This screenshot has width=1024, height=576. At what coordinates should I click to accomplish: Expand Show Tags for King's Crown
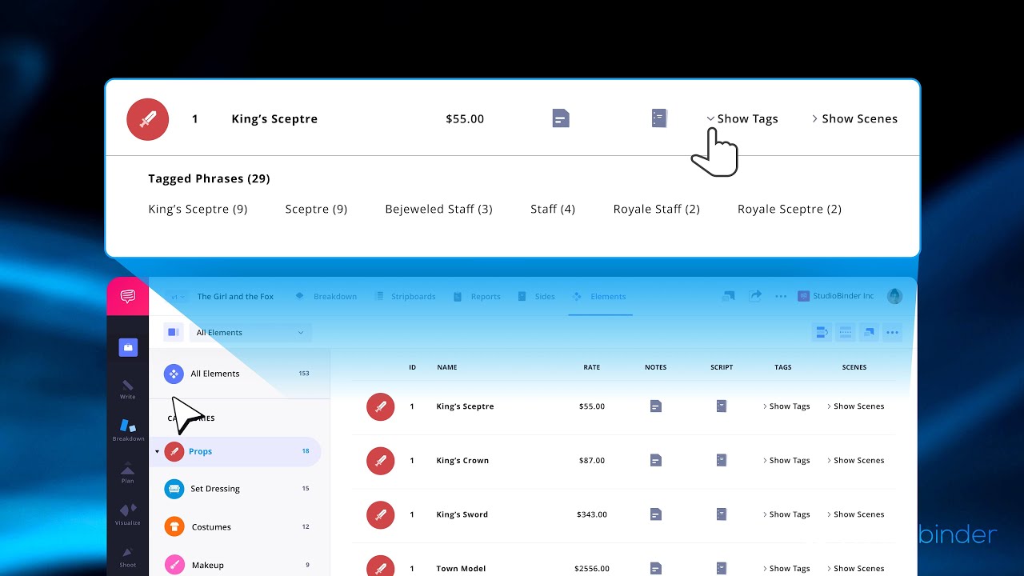786,460
